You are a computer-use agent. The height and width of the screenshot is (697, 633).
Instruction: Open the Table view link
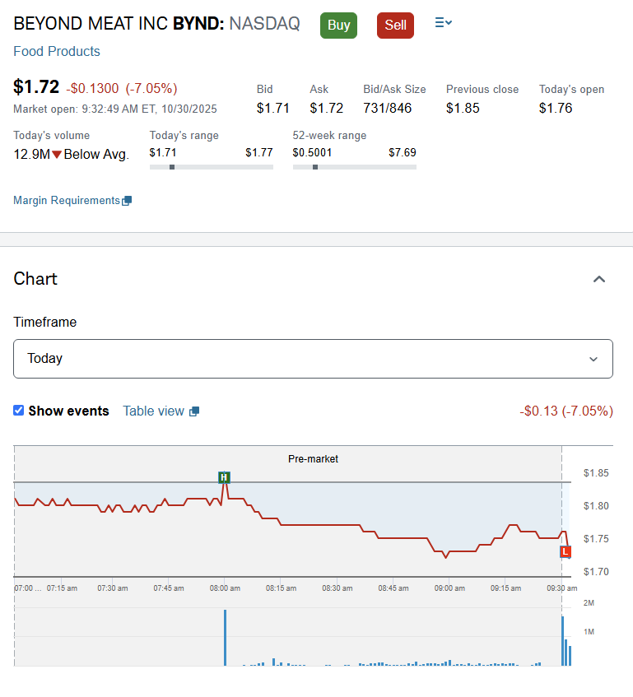click(153, 411)
